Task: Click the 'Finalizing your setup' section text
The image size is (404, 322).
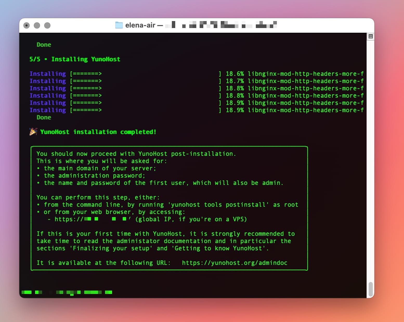Action: [111, 248]
